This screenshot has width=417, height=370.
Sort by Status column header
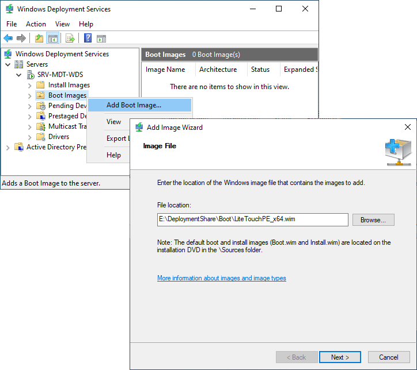(264, 70)
